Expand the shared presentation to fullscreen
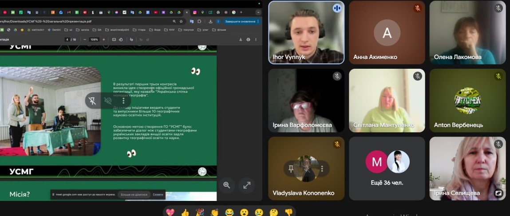 click(x=247, y=185)
